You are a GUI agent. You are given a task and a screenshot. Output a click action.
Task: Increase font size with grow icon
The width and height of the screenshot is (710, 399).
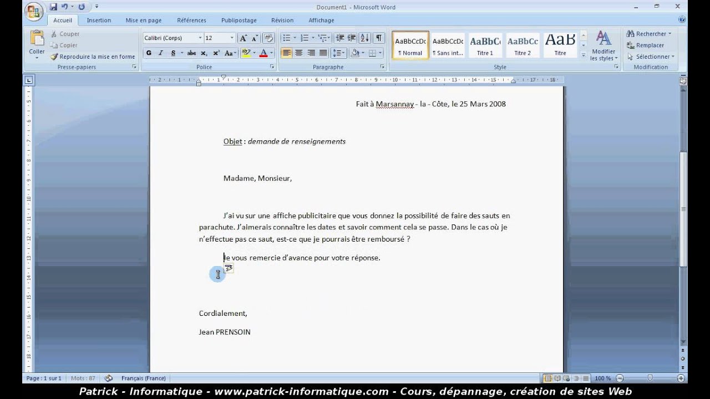(x=243, y=38)
